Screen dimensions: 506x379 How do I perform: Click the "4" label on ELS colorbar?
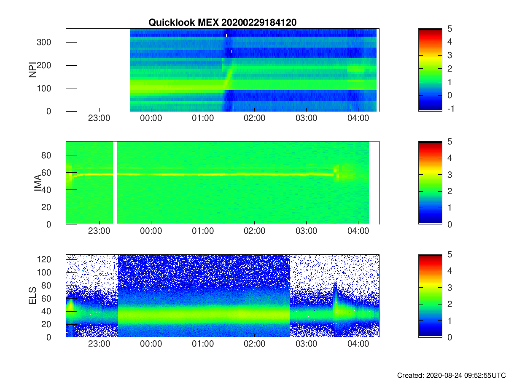(449, 271)
